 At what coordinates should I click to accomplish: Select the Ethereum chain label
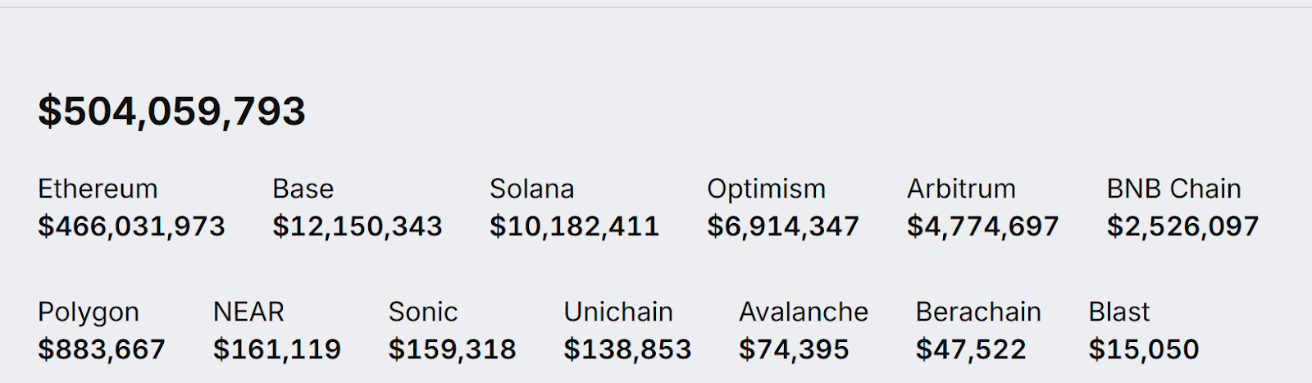click(98, 189)
